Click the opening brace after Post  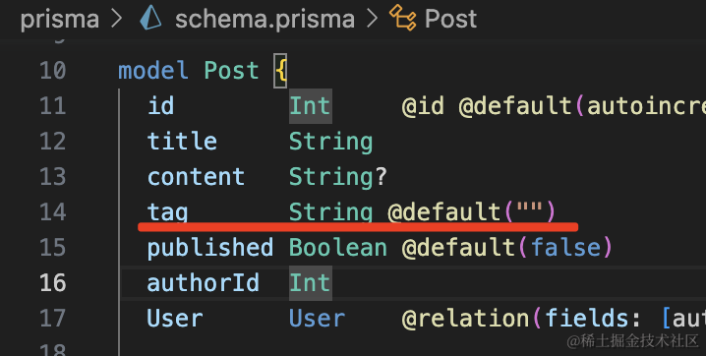[280, 71]
